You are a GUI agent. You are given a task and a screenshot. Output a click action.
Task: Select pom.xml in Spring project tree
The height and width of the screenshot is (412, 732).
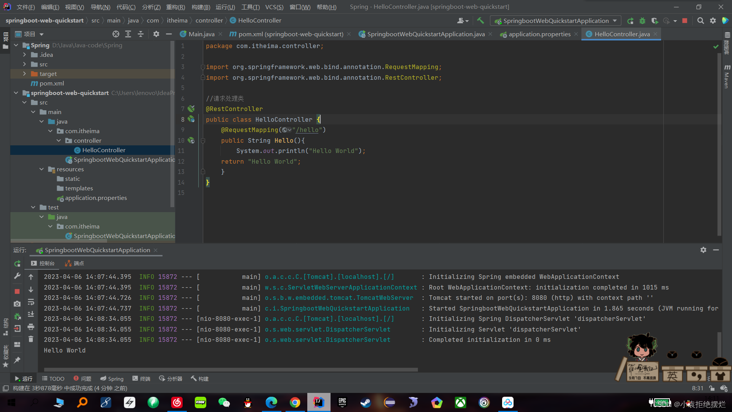[x=51, y=83]
